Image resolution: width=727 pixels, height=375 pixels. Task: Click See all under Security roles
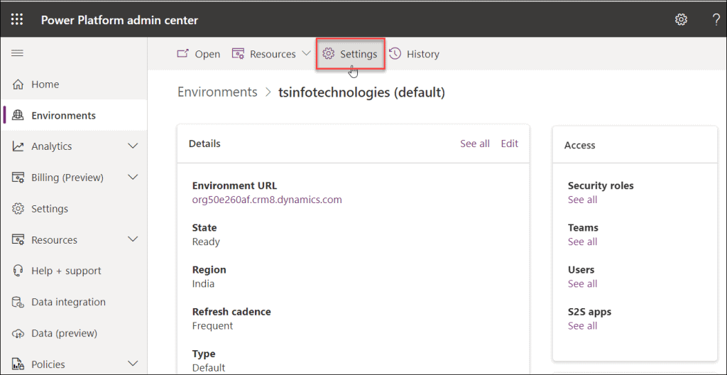pos(582,200)
